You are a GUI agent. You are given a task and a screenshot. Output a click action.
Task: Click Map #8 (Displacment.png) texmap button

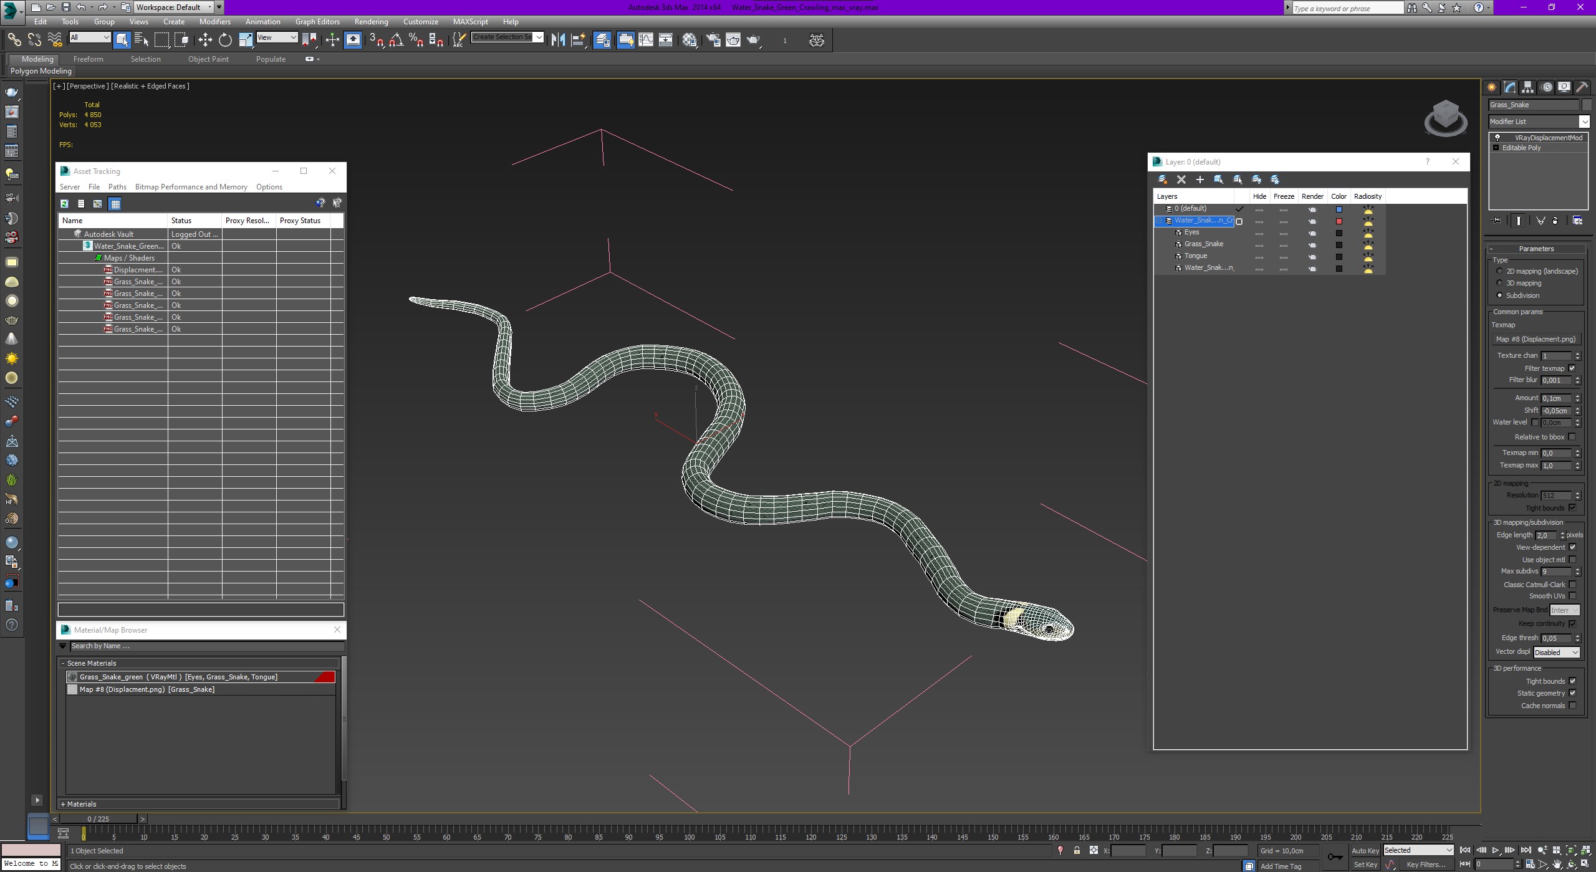coord(1536,339)
